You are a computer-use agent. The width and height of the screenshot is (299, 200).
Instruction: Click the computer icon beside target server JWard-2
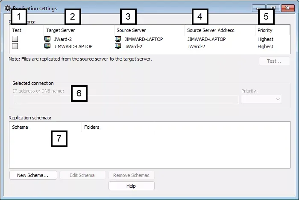pos(47,39)
